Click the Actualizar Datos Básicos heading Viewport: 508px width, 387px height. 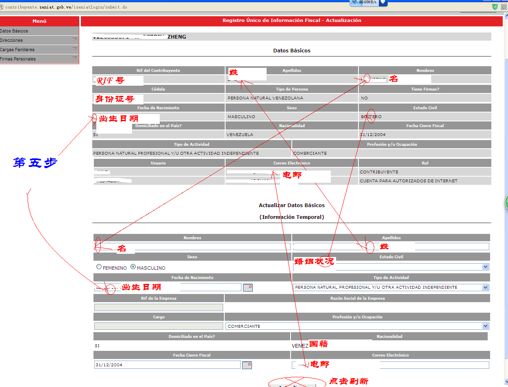coord(292,205)
